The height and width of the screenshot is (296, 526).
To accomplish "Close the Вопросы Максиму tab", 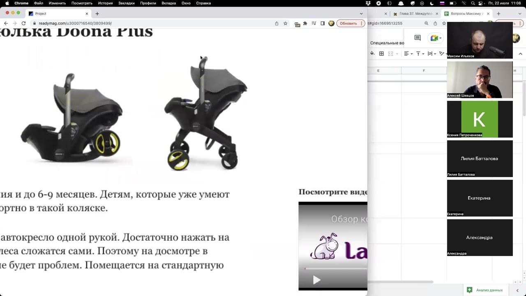I will pyautogui.click(x=489, y=14).
